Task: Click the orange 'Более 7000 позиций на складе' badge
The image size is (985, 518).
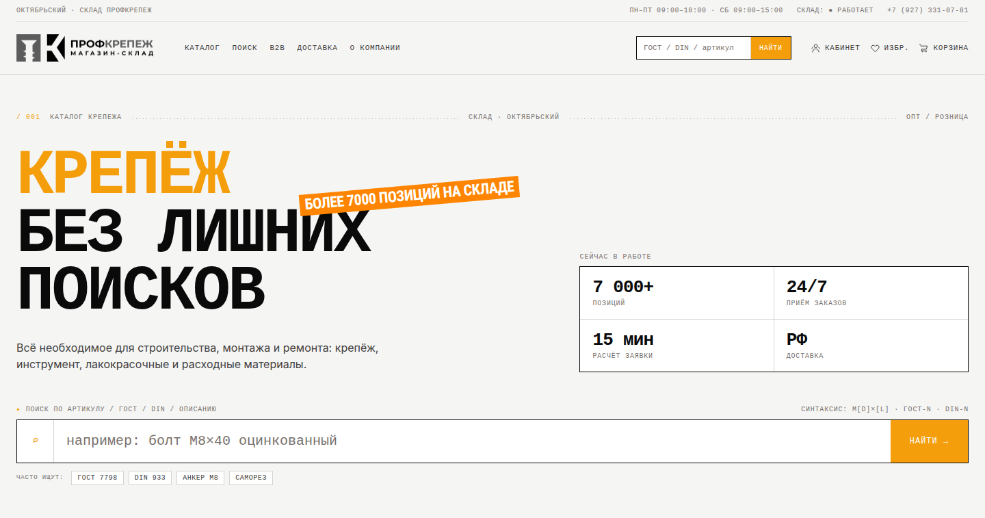Action: pos(409,196)
